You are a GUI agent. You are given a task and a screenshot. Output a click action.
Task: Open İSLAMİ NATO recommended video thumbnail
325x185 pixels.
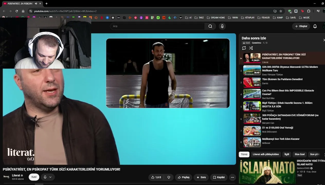pyautogui.click(x=267, y=172)
